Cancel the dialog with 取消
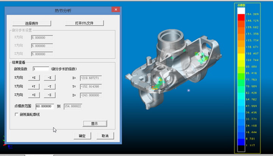 105,136
